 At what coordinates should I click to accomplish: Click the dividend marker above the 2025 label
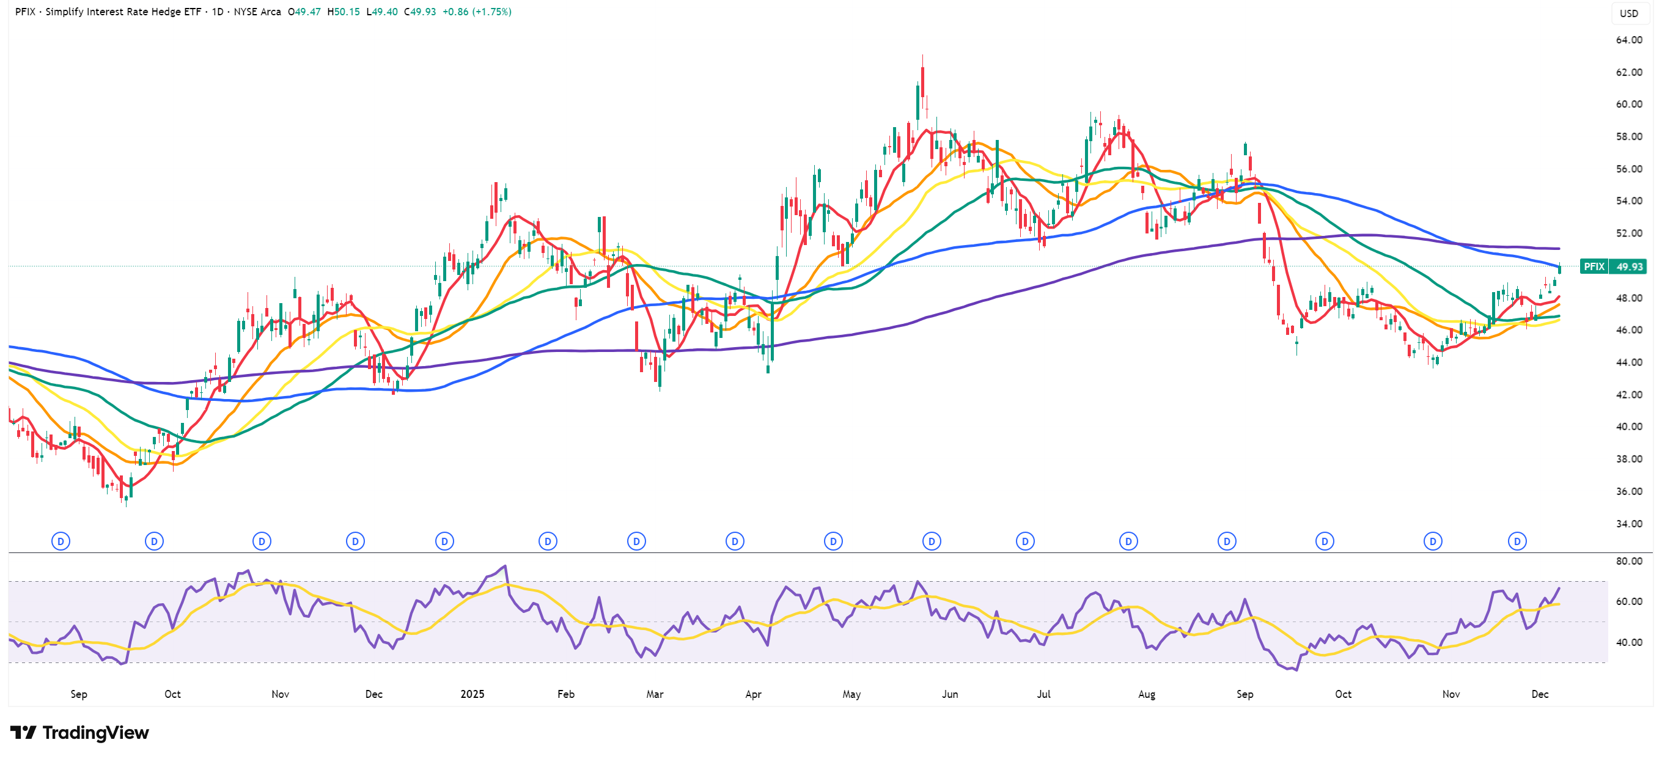click(x=444, y=541)
